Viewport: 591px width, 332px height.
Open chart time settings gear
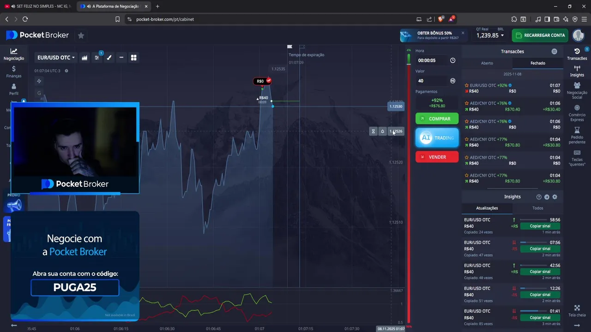pyautogui.click(x=66, y=71)
